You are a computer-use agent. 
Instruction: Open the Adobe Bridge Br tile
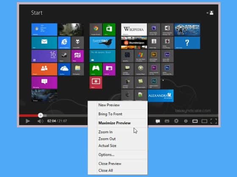coord(154,56)
